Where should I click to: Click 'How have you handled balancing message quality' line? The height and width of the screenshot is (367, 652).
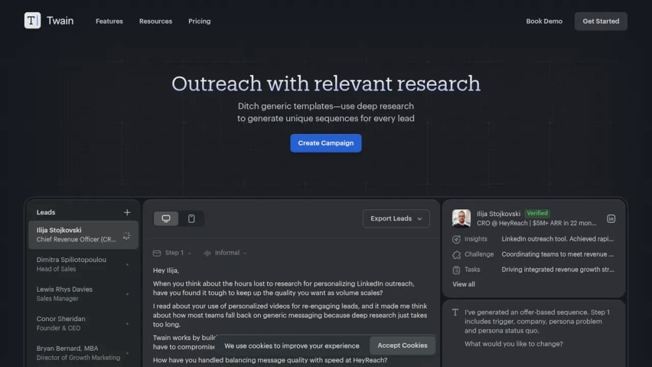pos(270,360)
